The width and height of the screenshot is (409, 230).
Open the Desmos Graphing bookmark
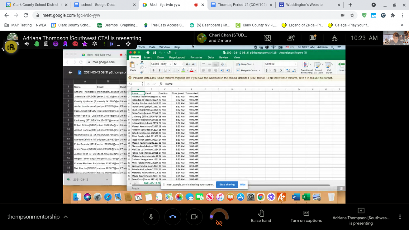click(x=117, y=25)
